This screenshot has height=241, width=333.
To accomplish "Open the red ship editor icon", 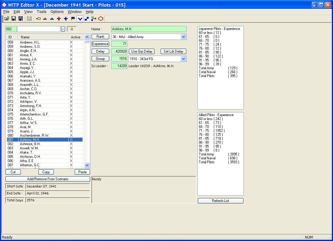I will click(x=45, y=19).
